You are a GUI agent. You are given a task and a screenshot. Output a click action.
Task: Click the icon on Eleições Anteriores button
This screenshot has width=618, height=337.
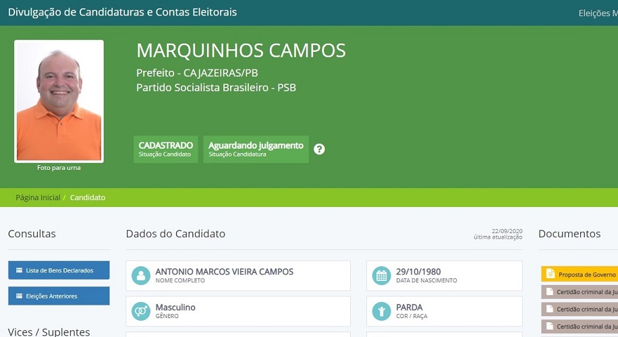(x=19, y=296)
